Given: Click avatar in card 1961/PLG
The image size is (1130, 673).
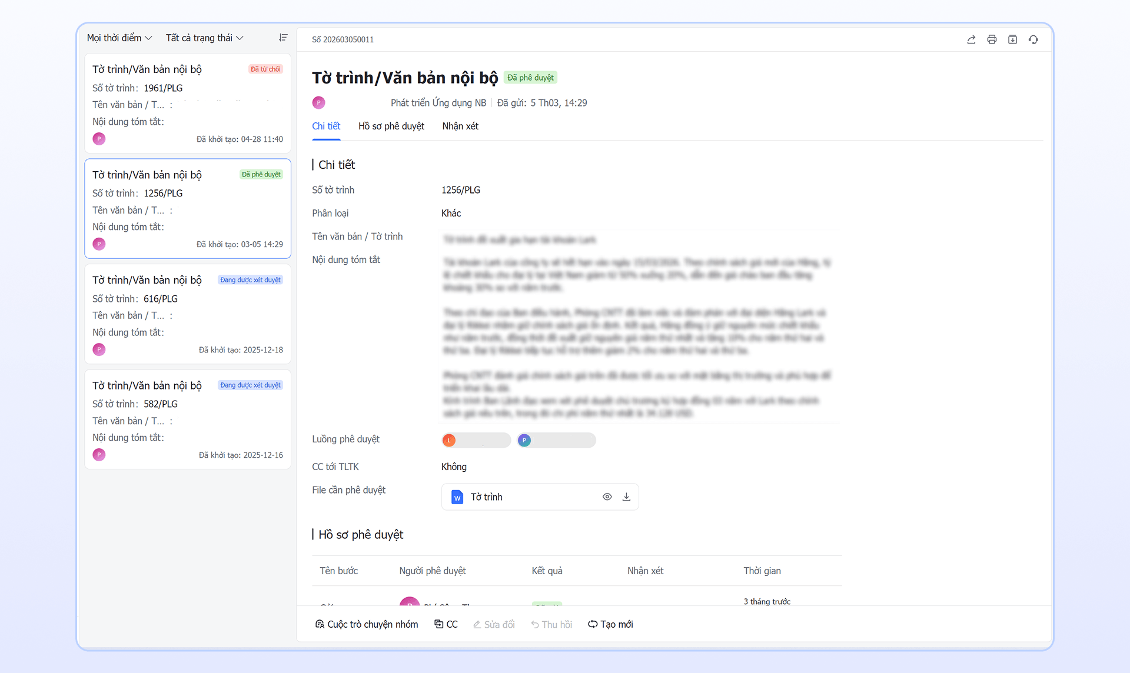Looking at the screenshot, I should pyautogui.click(x=99, y=139).
